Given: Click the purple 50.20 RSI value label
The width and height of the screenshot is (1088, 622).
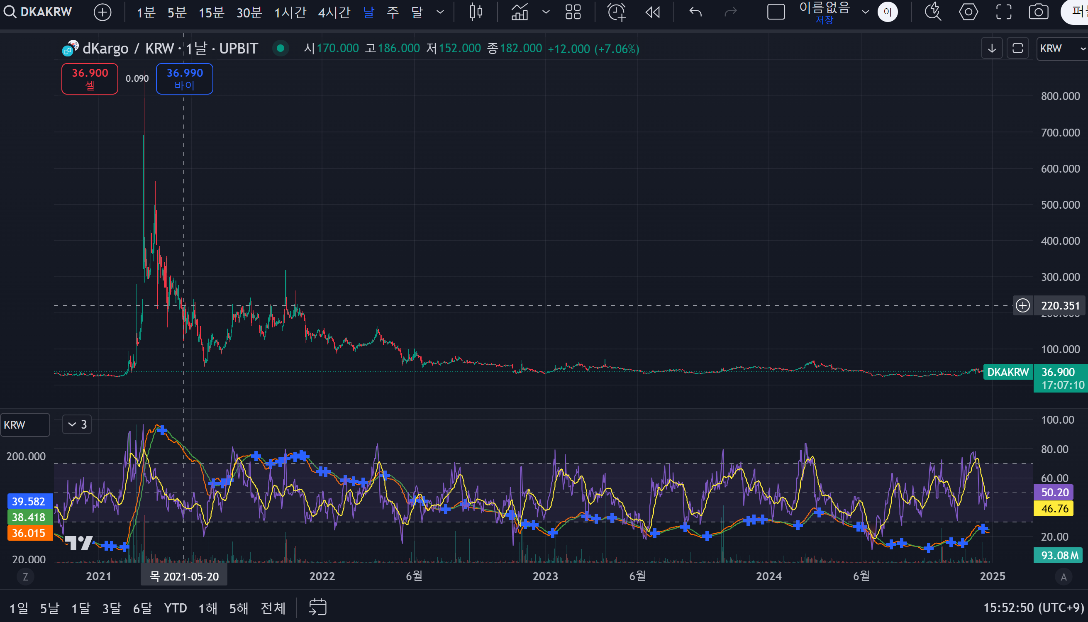Looking at the screenshot, I should pos(1054,492).
